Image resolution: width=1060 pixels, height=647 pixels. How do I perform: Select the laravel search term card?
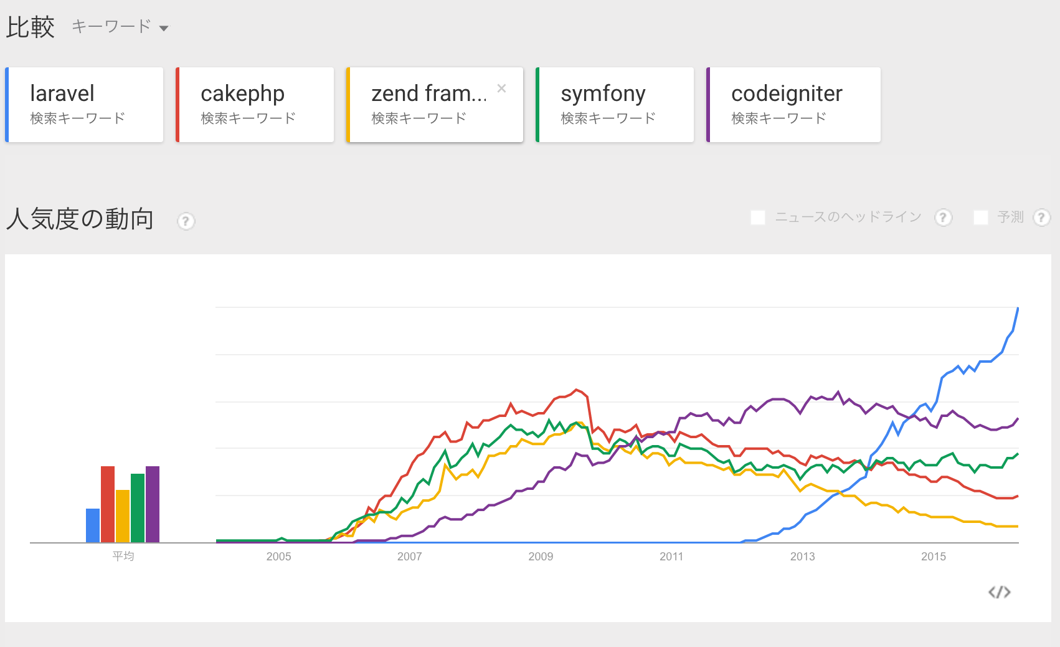(85, 105)
